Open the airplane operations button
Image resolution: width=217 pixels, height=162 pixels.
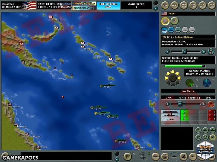pyautogui.click(x=184, y=157)
